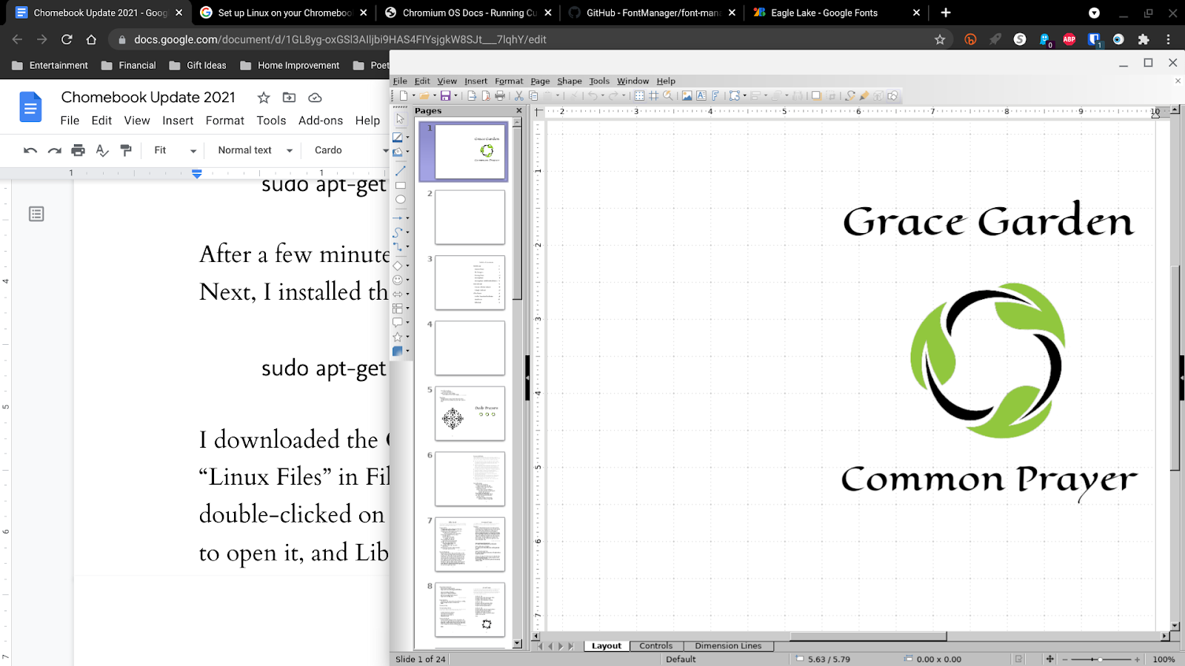Select the Insert Line tool
Image resolution: width=1185 pixels, height=666 pixels.
coord(400,171)
